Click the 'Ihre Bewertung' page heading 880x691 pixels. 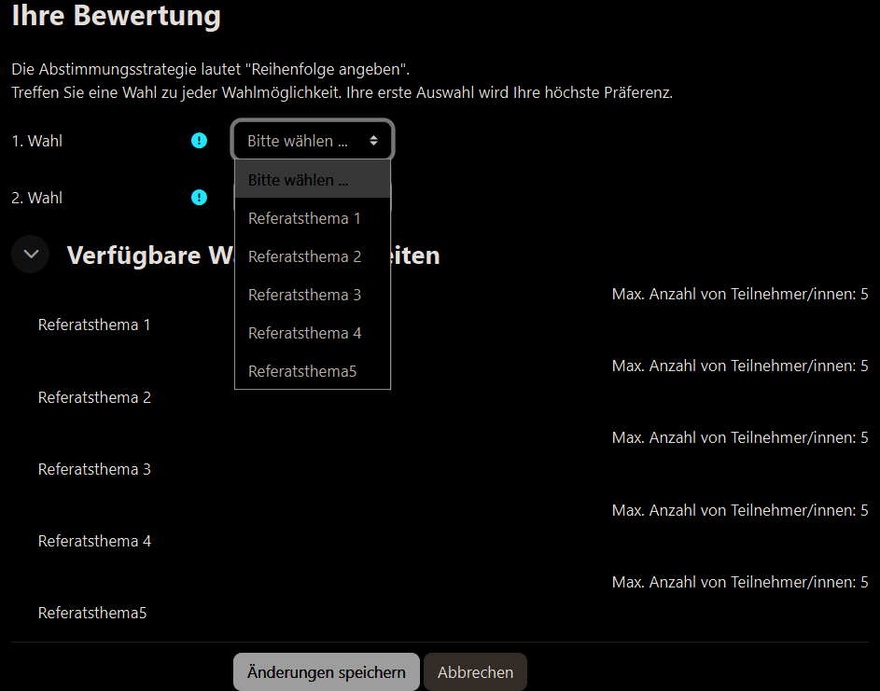(x=116, y=16)
